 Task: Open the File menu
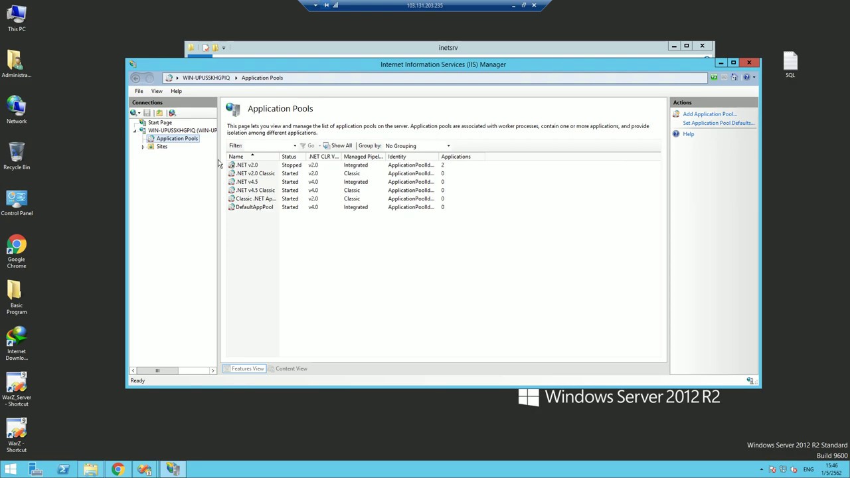[x=139, y=91]
